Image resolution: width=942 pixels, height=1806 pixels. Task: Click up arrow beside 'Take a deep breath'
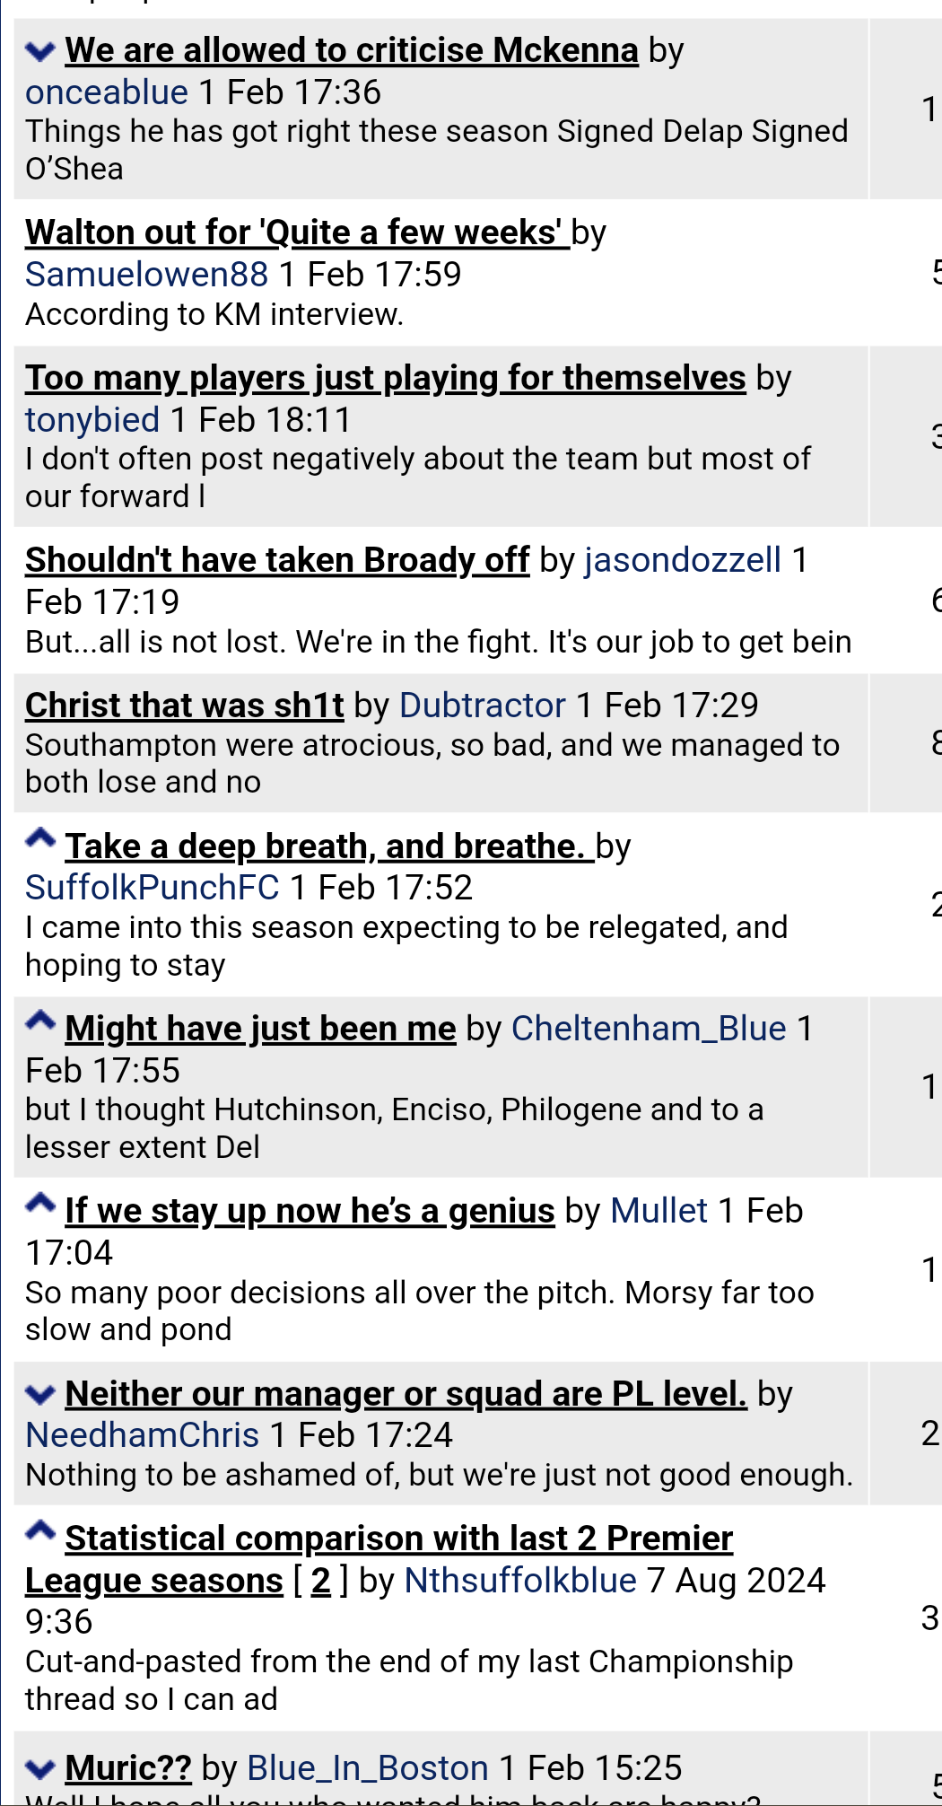[40, 838]
